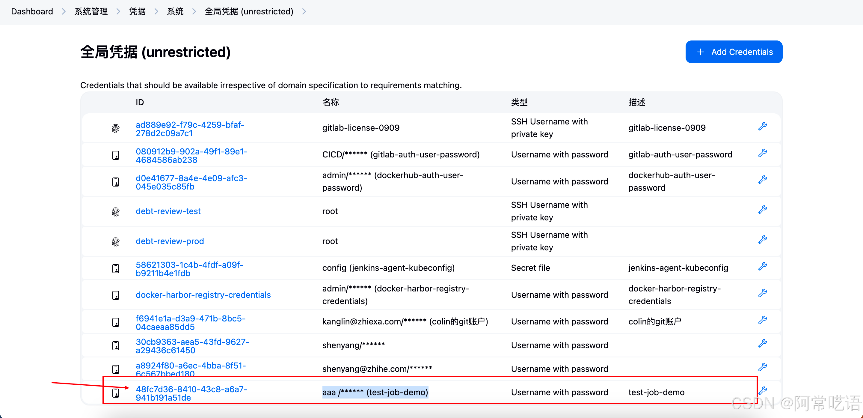Go to 凭据 breadcrumb item
This screenshot has width=863, height=418.
[137, 12]
